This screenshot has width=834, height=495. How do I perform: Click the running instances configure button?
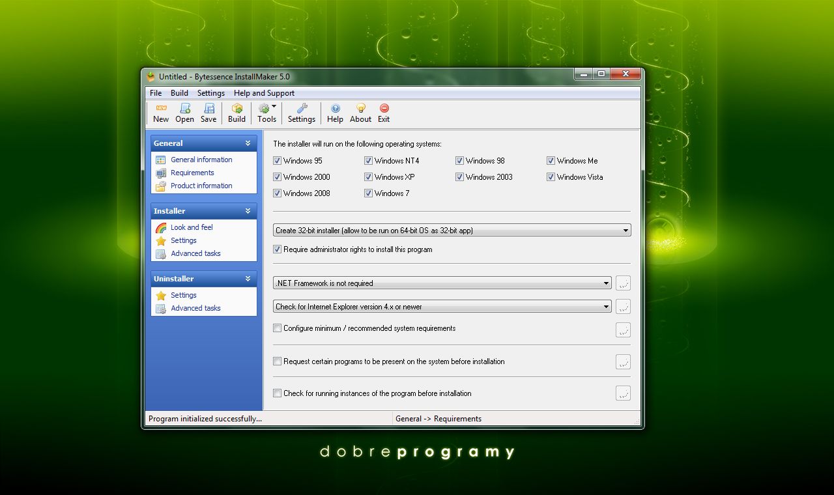pos(623,393)
